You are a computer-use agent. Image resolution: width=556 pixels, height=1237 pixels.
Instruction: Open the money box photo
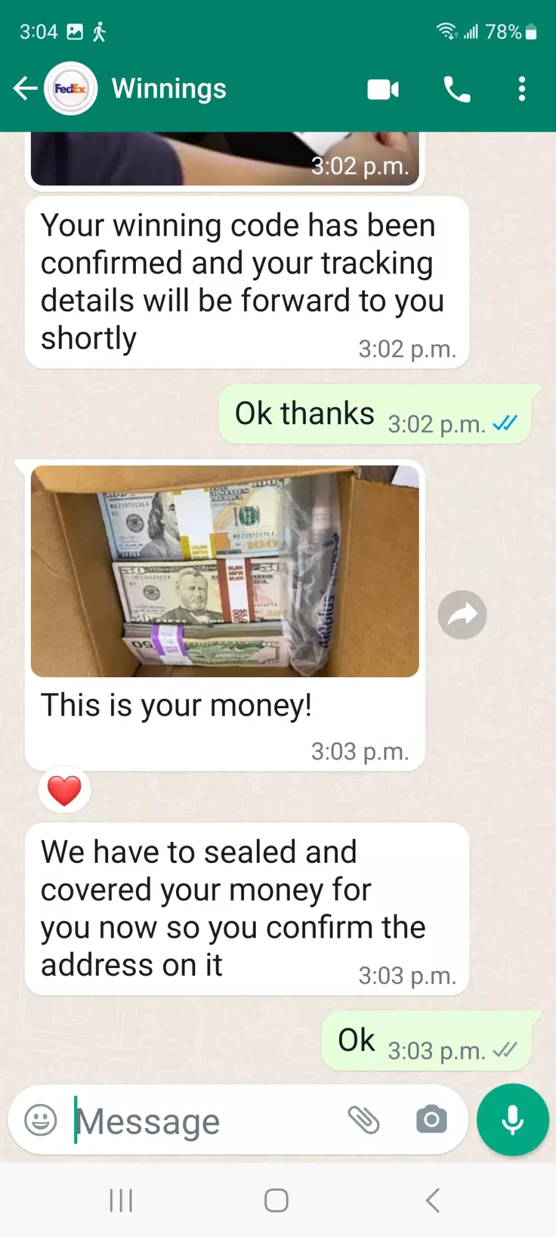click(225, 571)
